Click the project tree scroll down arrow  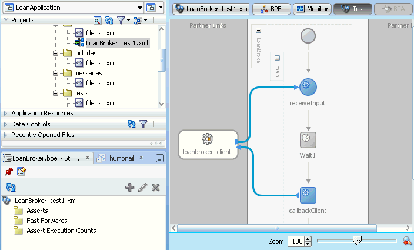(x=162, y=104)
